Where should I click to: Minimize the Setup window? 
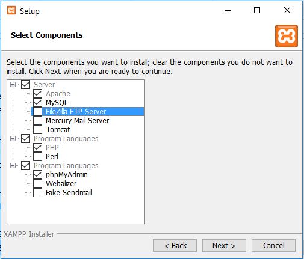tap(228, 10)
